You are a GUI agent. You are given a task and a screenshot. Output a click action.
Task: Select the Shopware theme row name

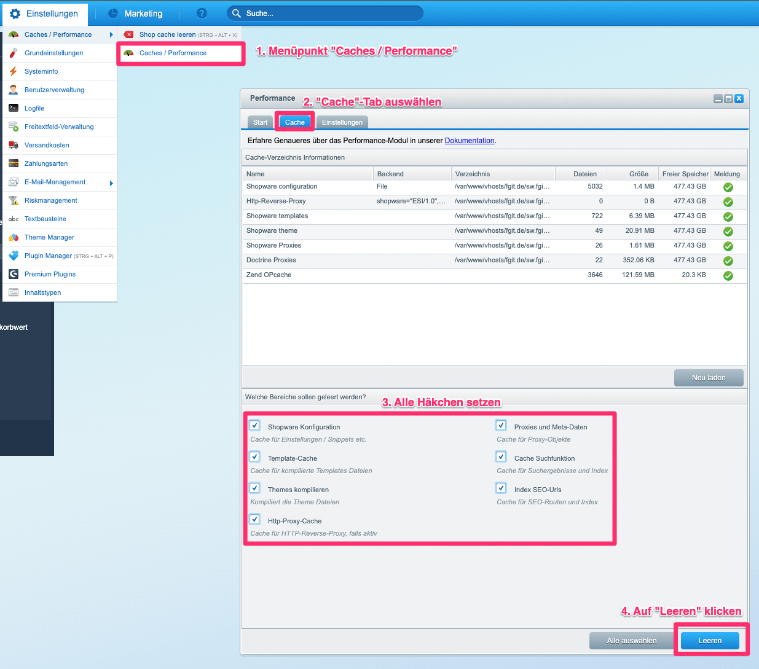[272, 231]
